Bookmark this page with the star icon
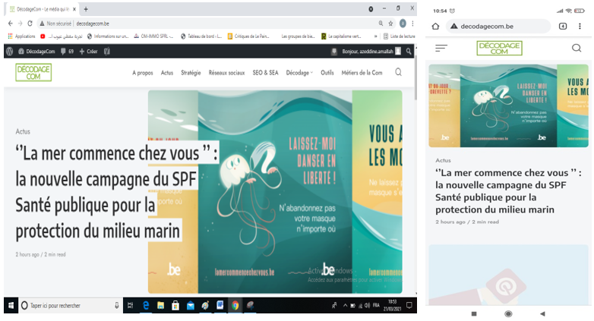Image resolution: width=594 pixels, height=321 pixels. point(390,24)
